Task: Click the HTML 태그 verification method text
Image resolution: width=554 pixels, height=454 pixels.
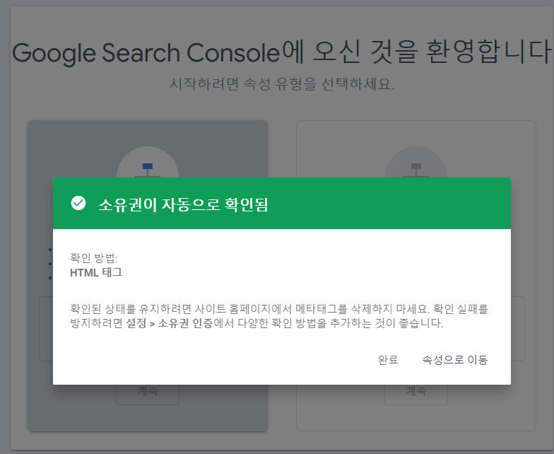Action: coord(96,273)
